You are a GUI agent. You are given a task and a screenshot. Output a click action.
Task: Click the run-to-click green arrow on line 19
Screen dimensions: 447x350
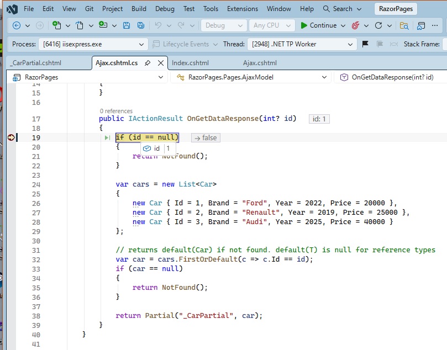coord(108,137)
